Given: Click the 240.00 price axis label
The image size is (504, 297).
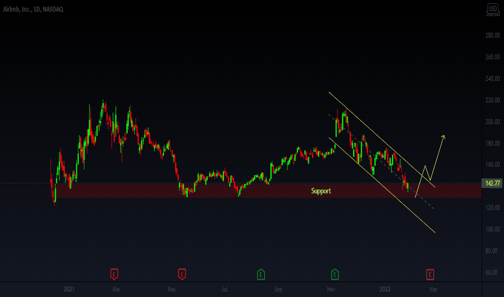Looking at the screenshot, I should [493, 78].
